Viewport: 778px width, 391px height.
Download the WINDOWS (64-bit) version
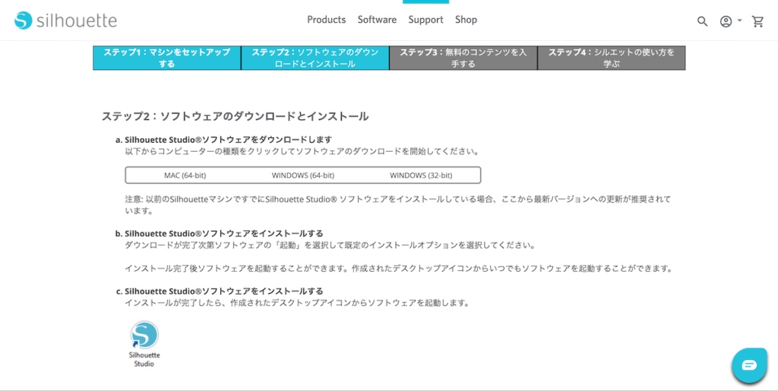tap(302, 175)
